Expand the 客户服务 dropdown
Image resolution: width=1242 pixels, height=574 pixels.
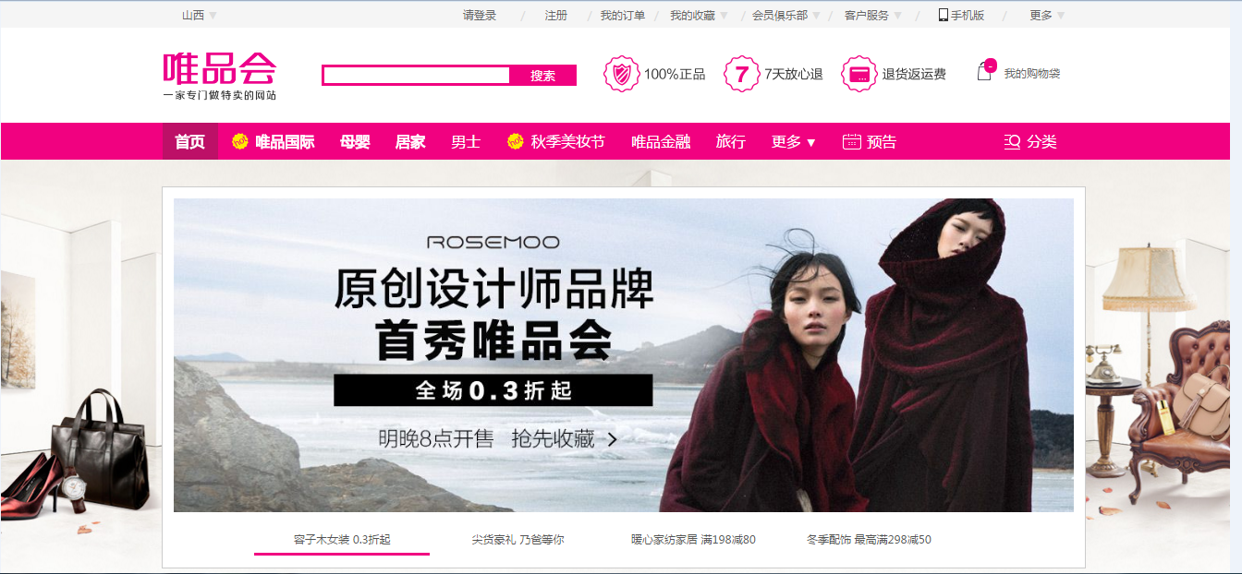[x=872, y=15]
